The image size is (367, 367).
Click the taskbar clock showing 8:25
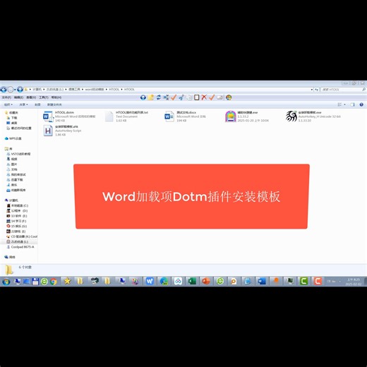(x=354, y=282)
